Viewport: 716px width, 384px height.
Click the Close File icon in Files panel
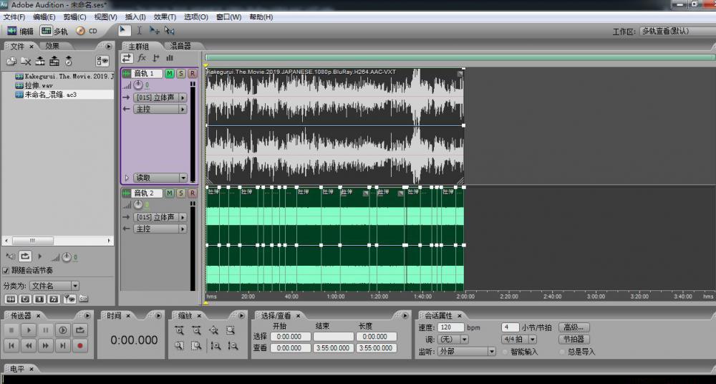(x=26, y=61)
